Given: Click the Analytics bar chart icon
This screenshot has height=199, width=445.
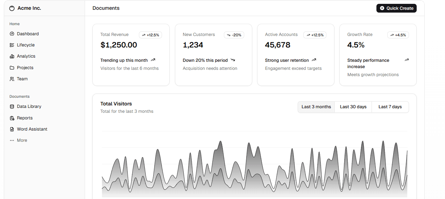Looking at the screenshot, I should [x=12, y=56].
